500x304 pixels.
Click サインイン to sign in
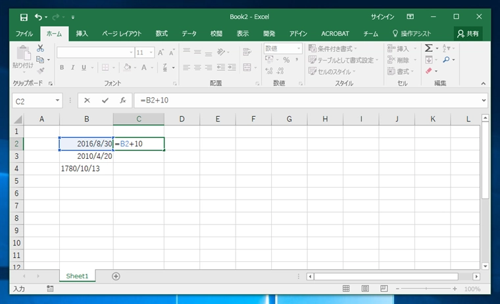tap(382, 17)
